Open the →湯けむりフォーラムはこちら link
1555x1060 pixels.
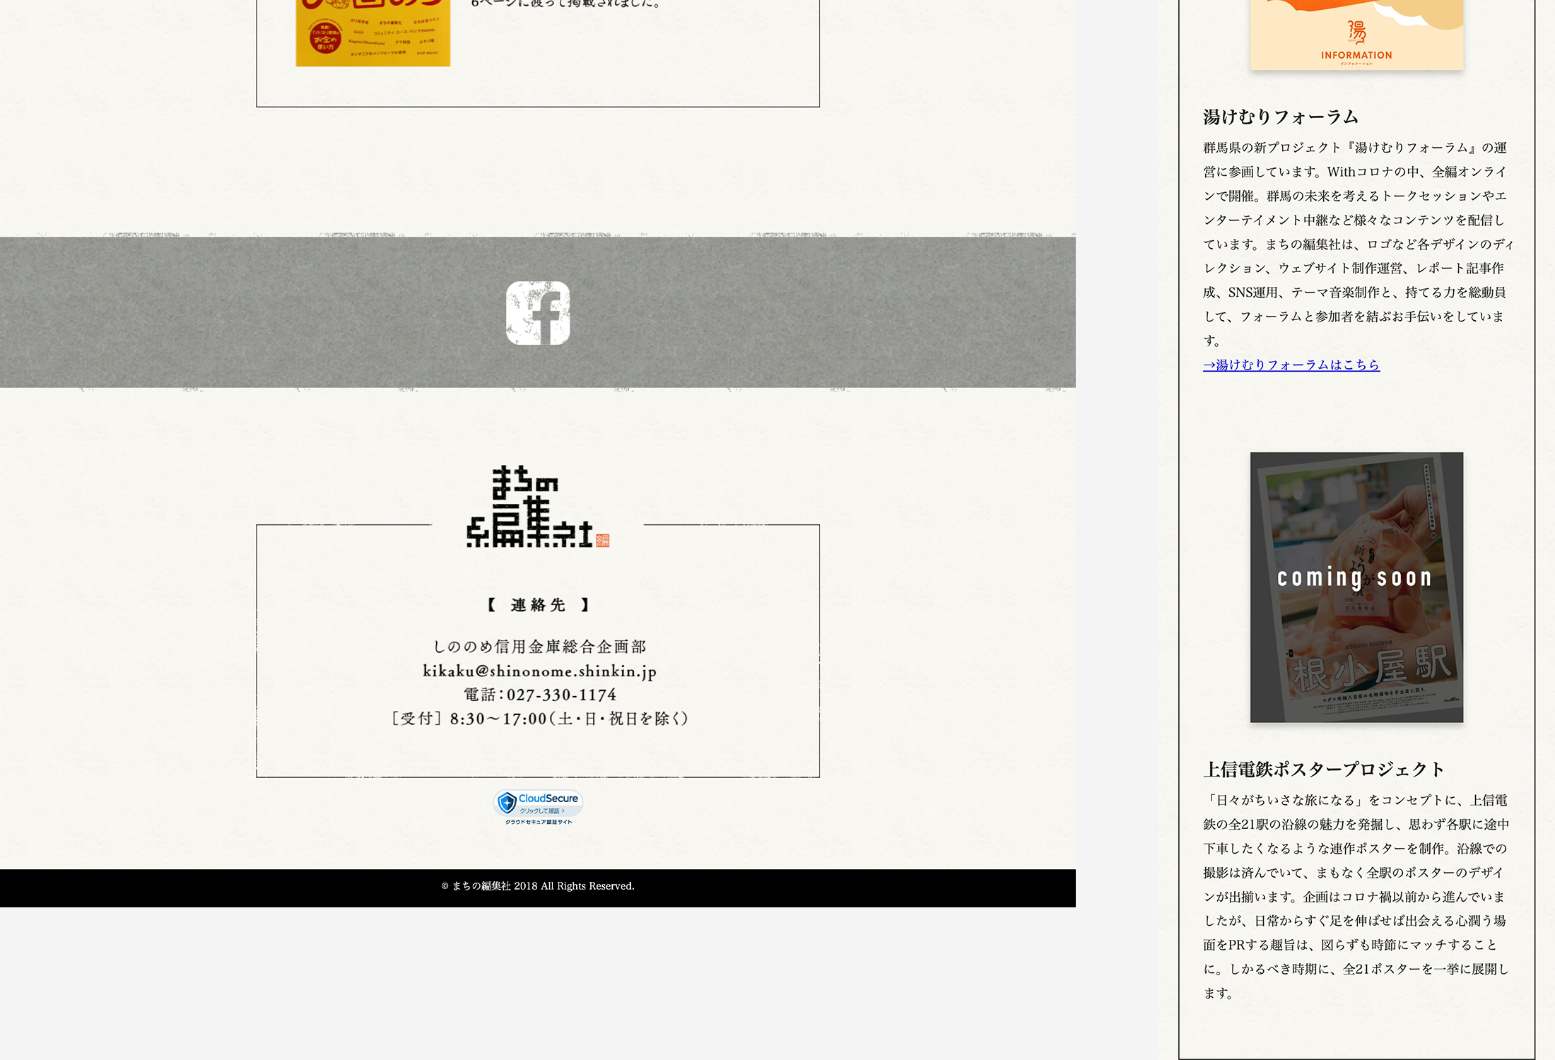click(x=1291, y=365)
